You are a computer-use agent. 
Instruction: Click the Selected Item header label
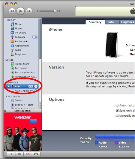(22, 111)
